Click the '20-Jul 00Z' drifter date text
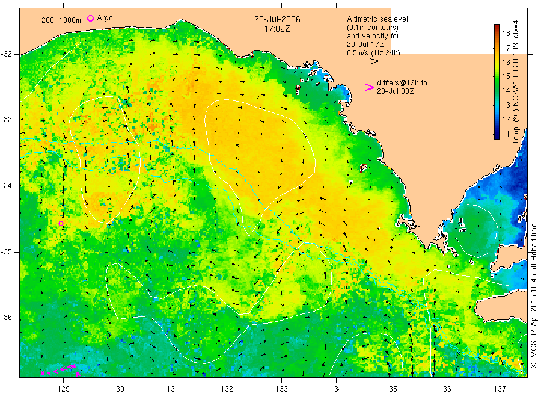 click(x=396, y=91)
